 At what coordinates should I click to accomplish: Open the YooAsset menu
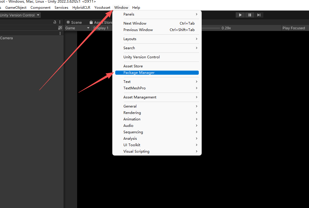tap(102, 8)
